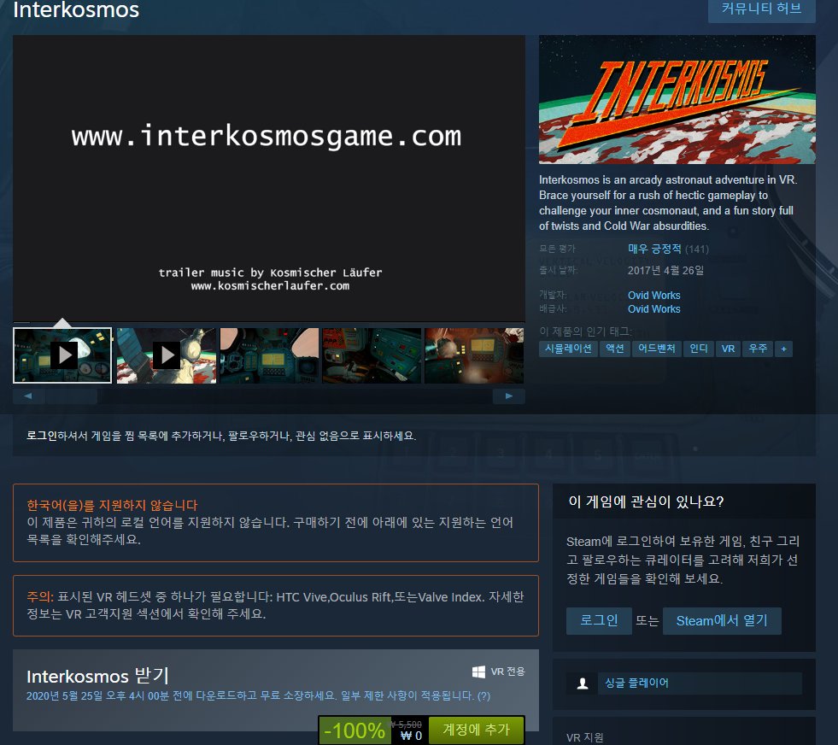Select the 어드벤처 tag

tap(657, 349)
